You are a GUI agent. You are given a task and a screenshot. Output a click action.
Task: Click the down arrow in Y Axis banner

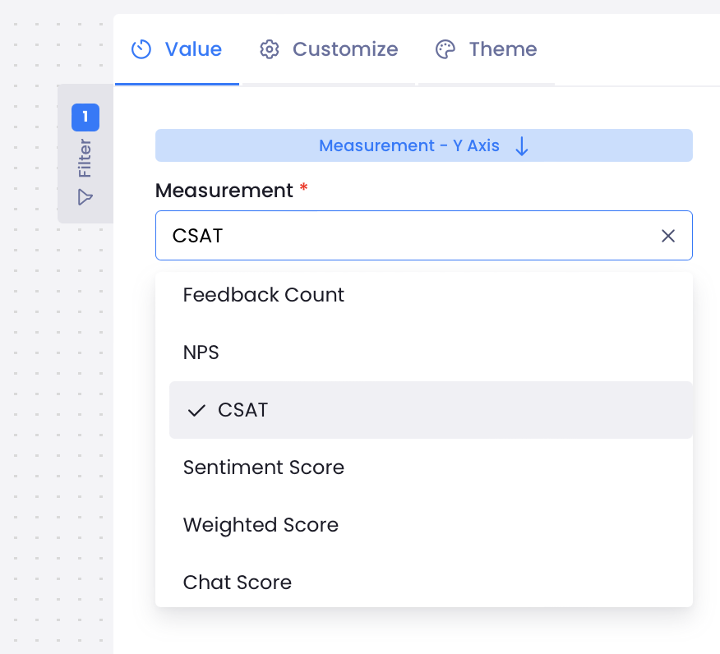[522, 146]
